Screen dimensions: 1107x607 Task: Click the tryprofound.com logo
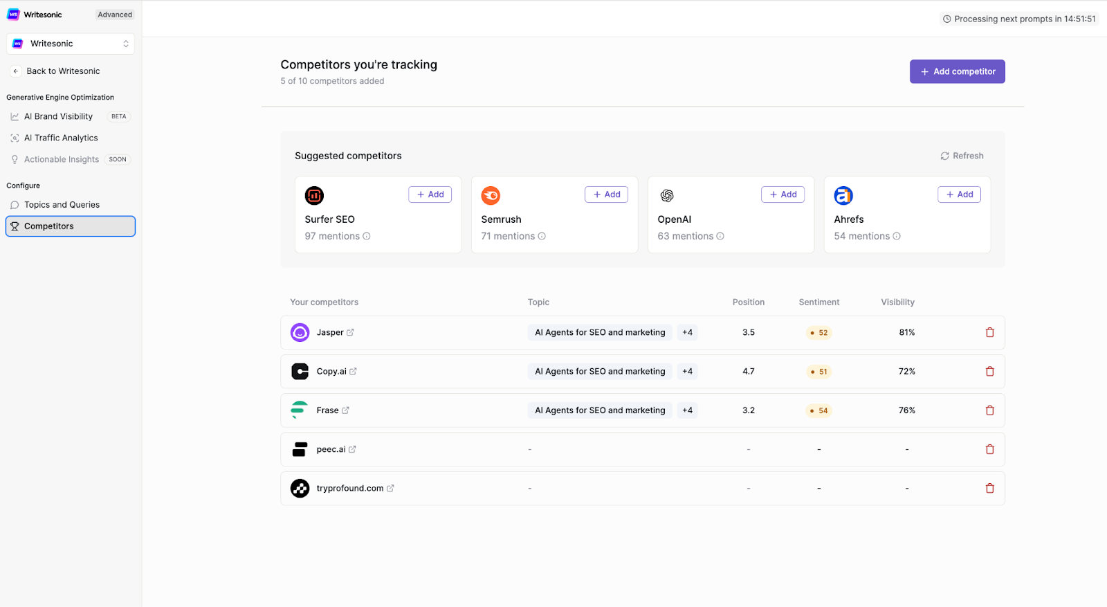click(300, 489)
